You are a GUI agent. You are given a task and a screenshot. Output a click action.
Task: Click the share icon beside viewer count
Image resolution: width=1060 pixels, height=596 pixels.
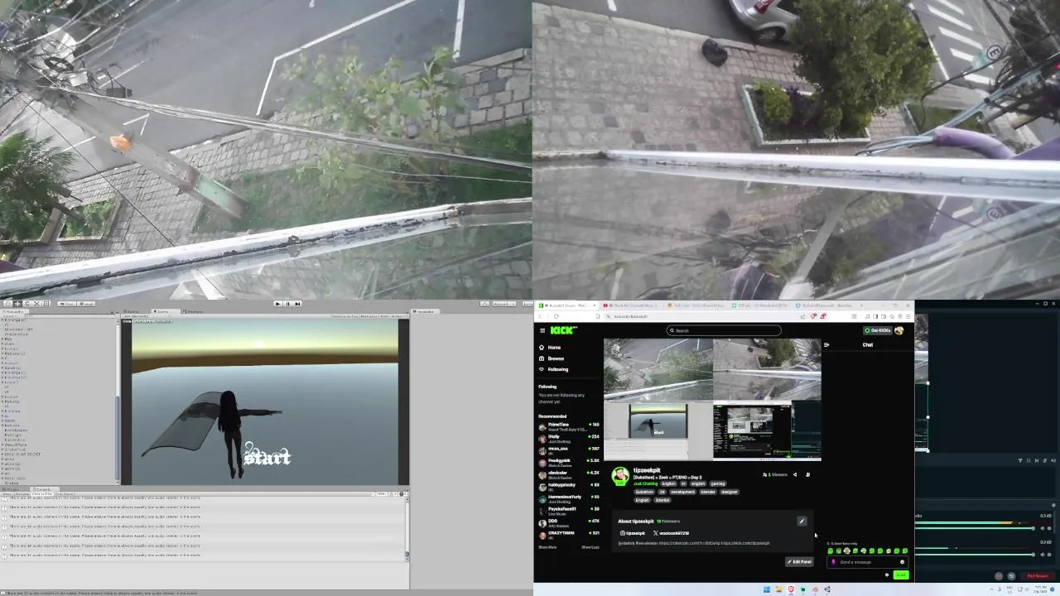tap(795, 474)
